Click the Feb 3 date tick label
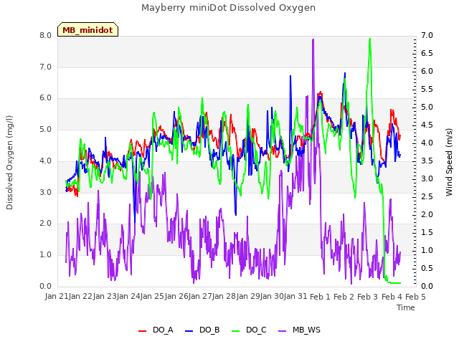The image size is (459, 344). pyautogui.click(x=368, y=297)
